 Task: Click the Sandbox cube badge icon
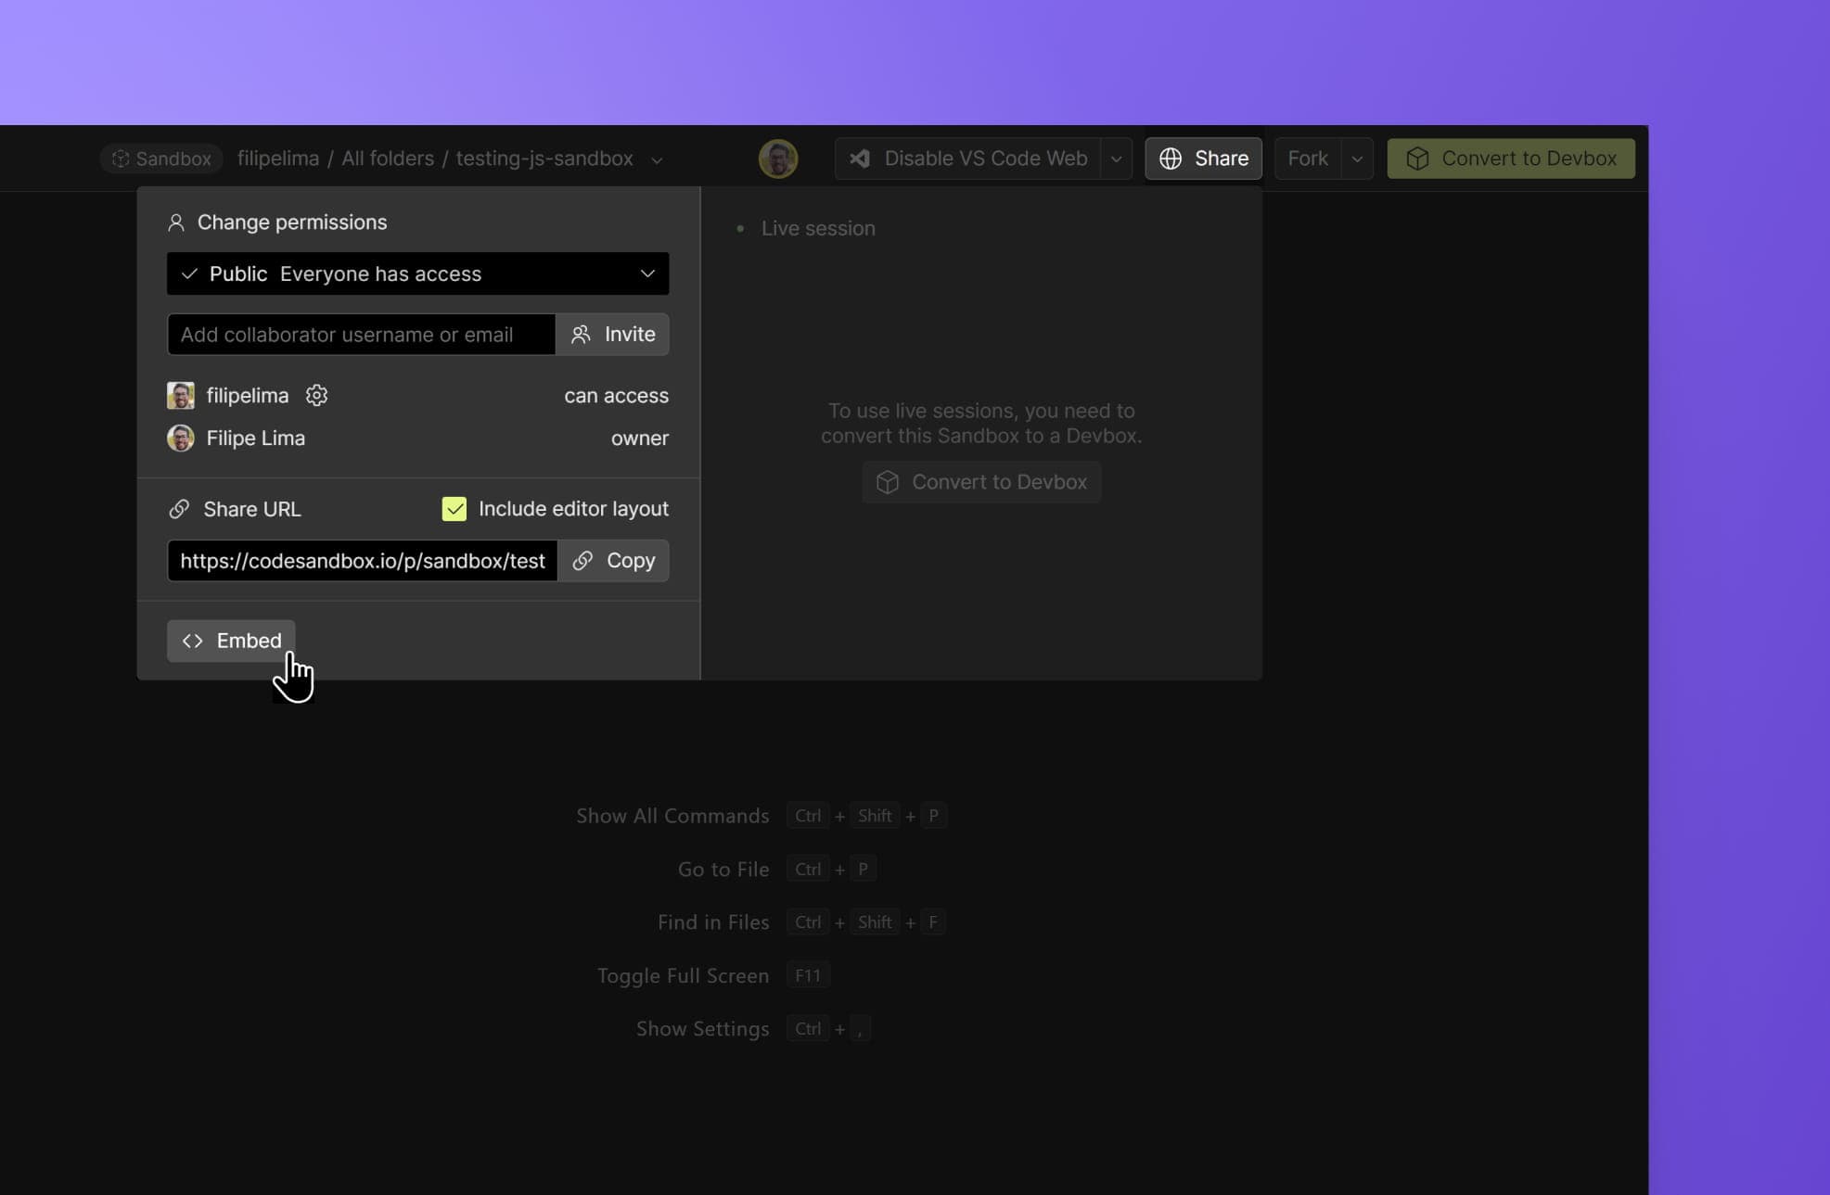coord(122,159)
